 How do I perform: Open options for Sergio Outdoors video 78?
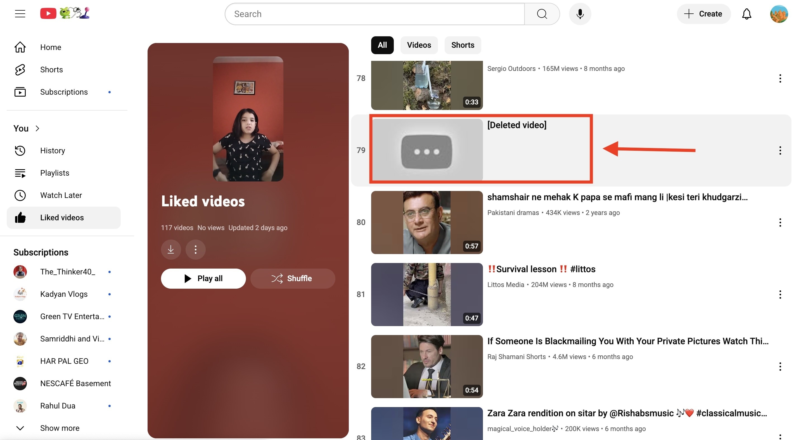tap(780, 78)
